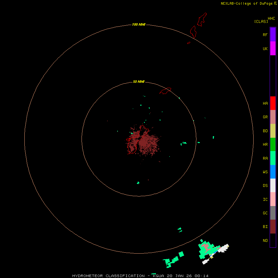The width and height of the screenshot is (278, 278).
Task: Click the NEXLAB-College of DuPage text
Action: point(246,3)
